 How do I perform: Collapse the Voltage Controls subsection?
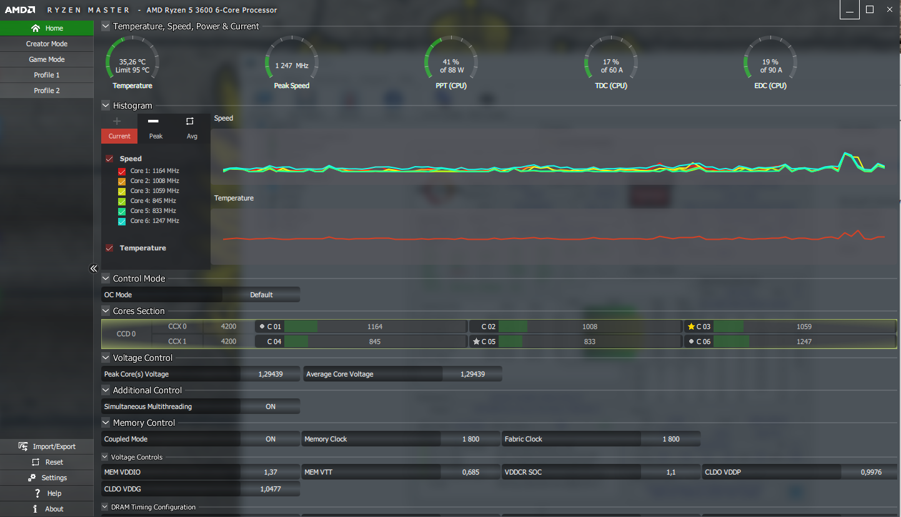(105, 457)
